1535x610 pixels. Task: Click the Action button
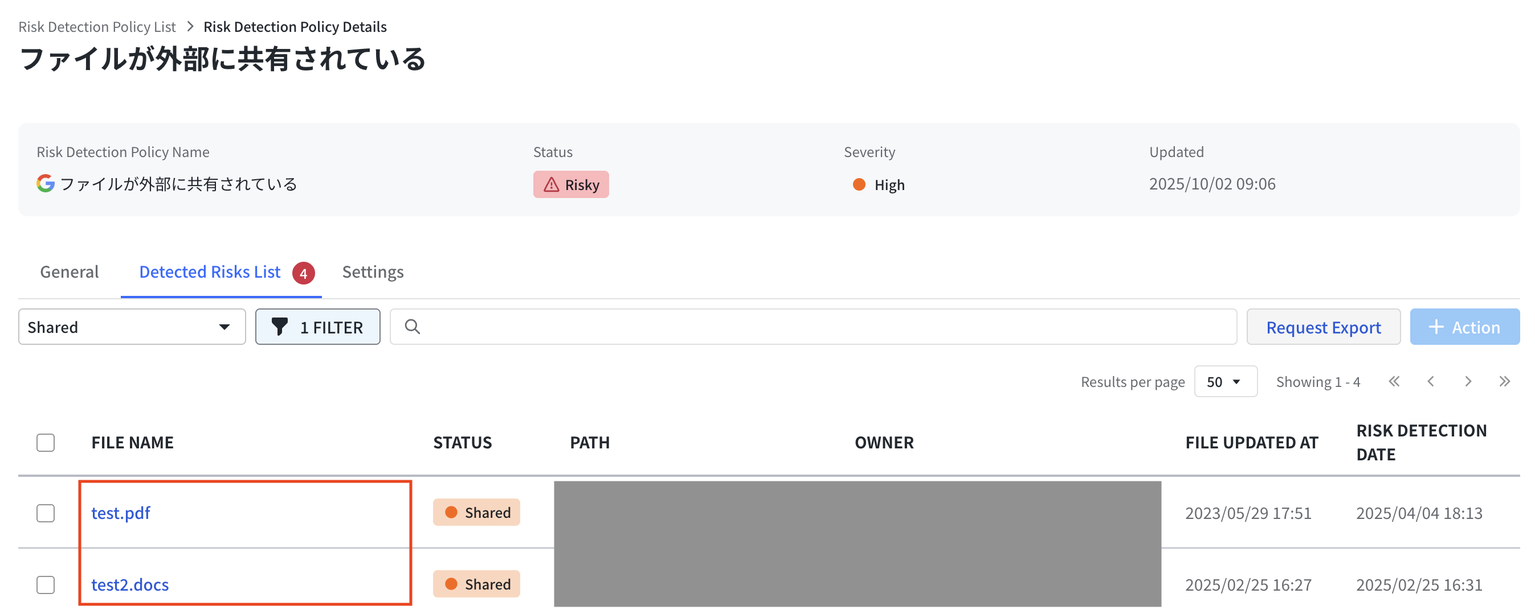1465,327
